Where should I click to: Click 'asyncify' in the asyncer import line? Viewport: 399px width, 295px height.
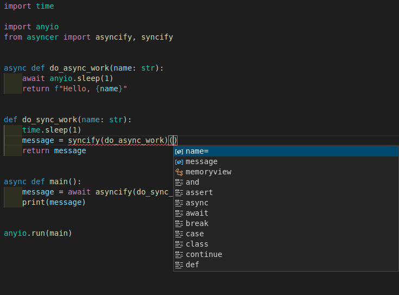click(113, 37)
